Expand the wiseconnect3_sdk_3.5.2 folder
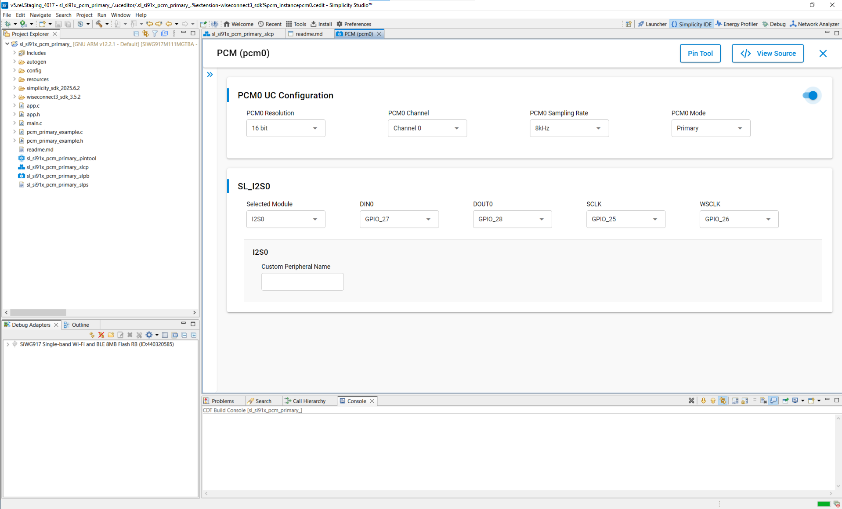The width and height of the screenshot is (842, 509). [15, 97]
